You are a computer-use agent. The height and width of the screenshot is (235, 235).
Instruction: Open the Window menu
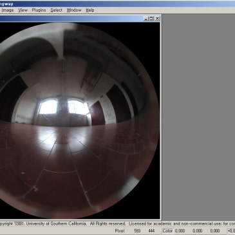point(74,10)
